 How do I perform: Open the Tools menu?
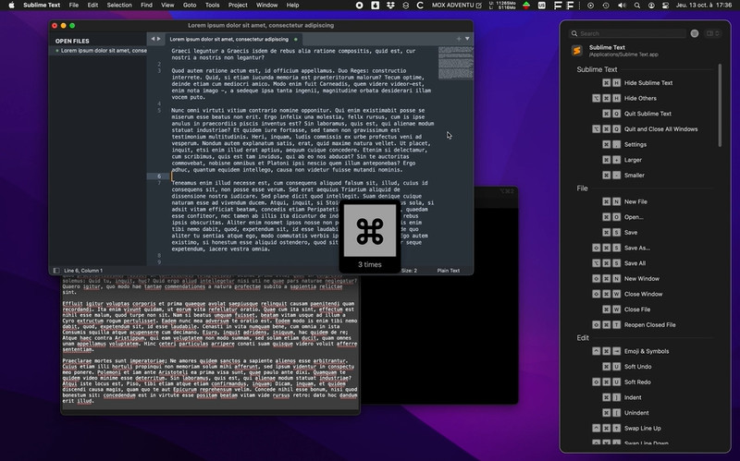click(x=212, y=6)
